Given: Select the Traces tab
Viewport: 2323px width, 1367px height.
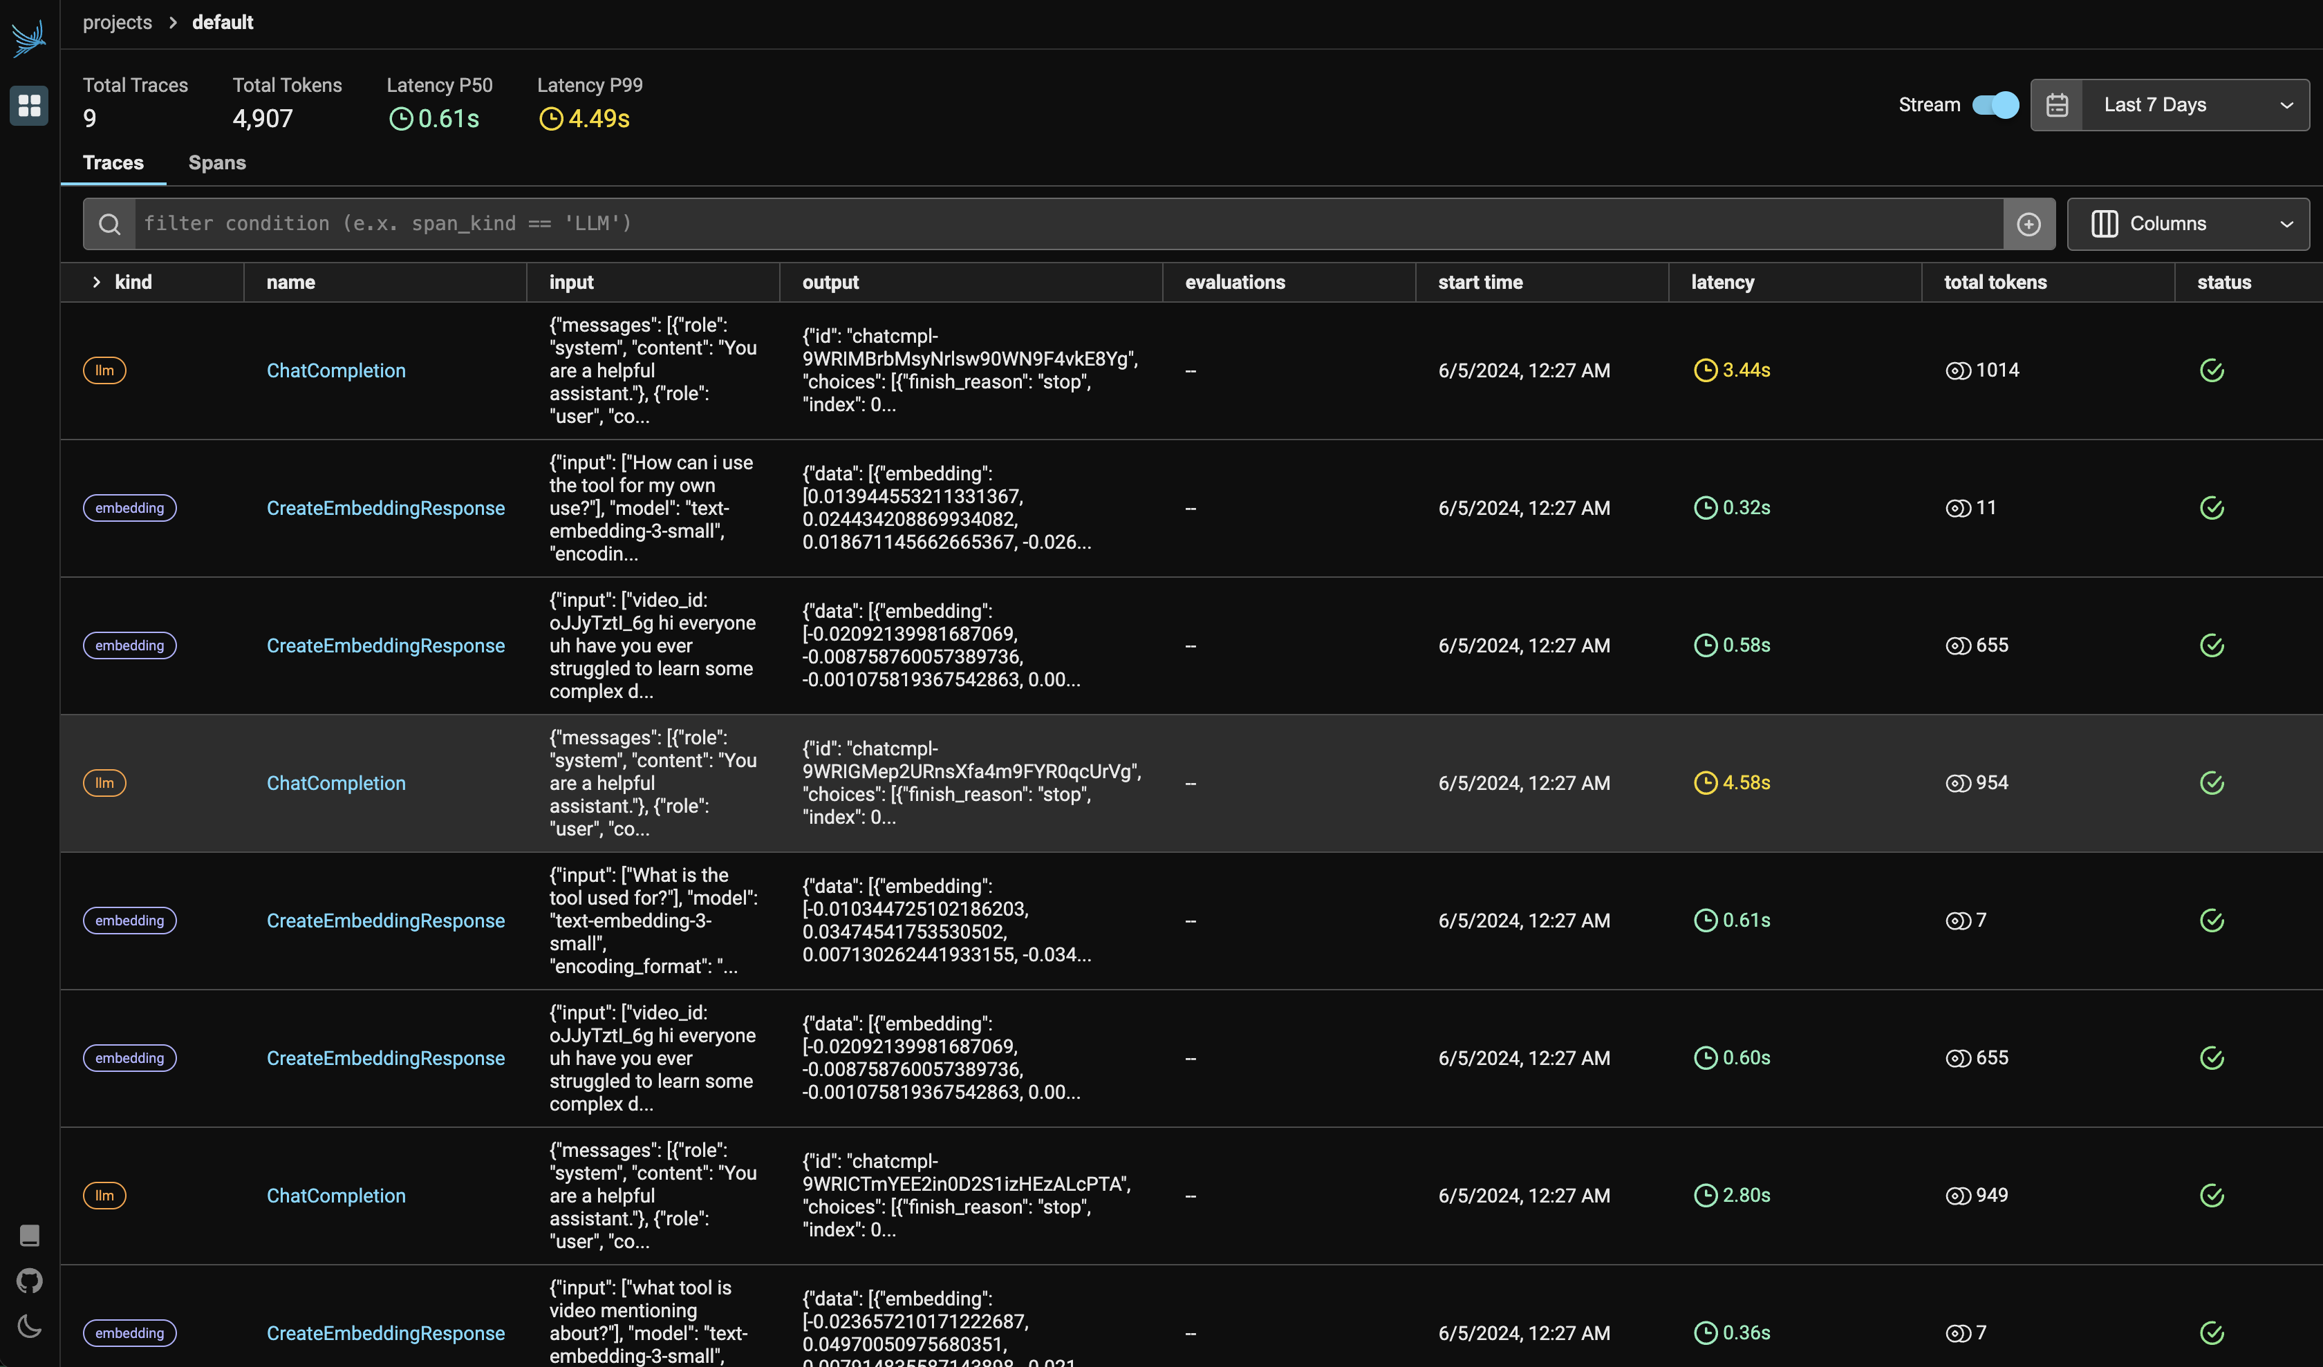Looking at the screenshot, I should click(113, 163).
